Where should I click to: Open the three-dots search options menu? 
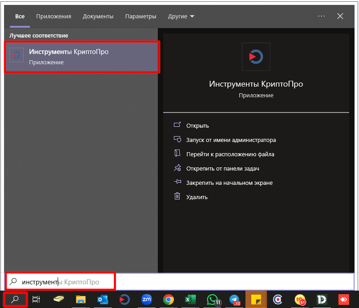point(321,16)
